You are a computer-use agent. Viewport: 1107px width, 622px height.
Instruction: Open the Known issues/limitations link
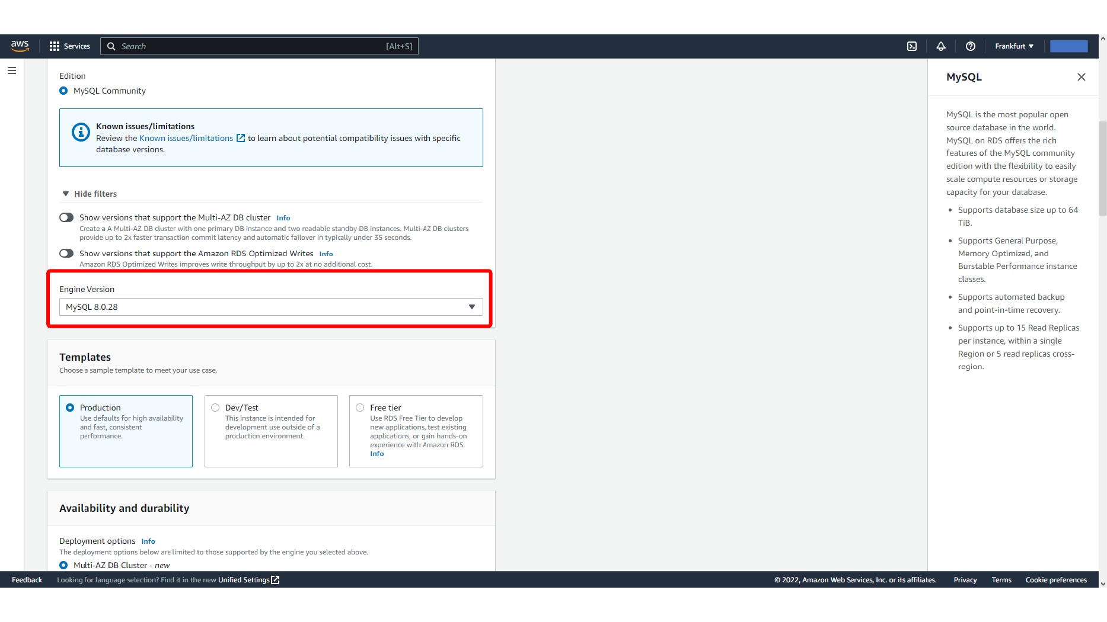pyautogui.click(x=186, y=138)
